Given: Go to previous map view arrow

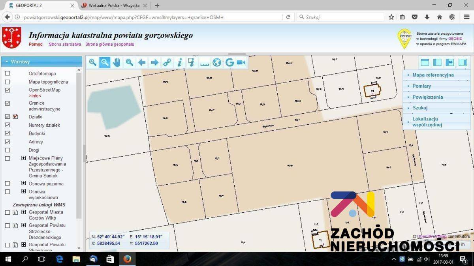Looking at the screenshot, I should pos(142,62).
